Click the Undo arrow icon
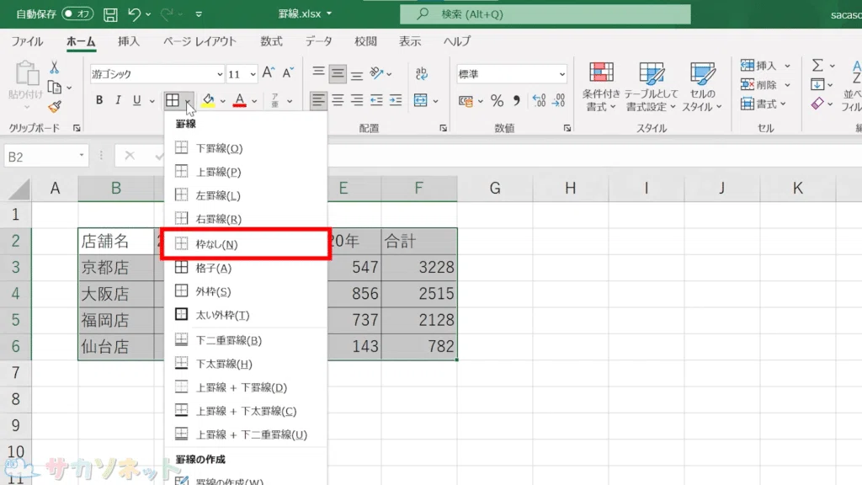The height and width of the screenshot is (485, 862). click(134, 14)
